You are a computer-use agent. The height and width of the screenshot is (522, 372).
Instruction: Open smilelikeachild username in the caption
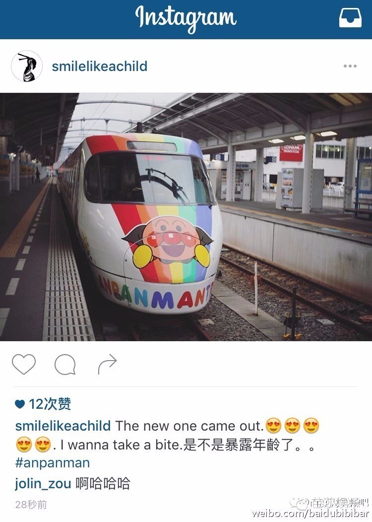coord(63,426)
